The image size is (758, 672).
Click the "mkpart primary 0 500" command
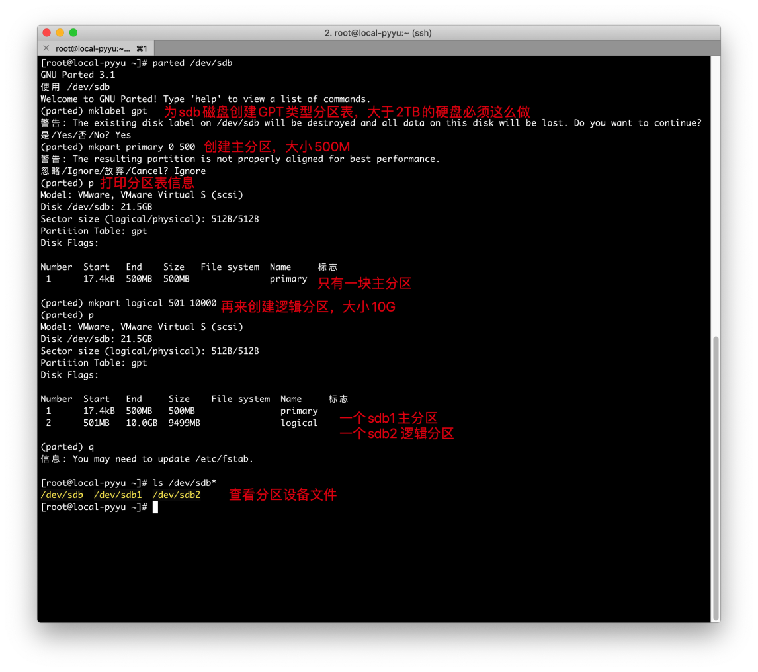pyautogui.click(x=142, y=147)
